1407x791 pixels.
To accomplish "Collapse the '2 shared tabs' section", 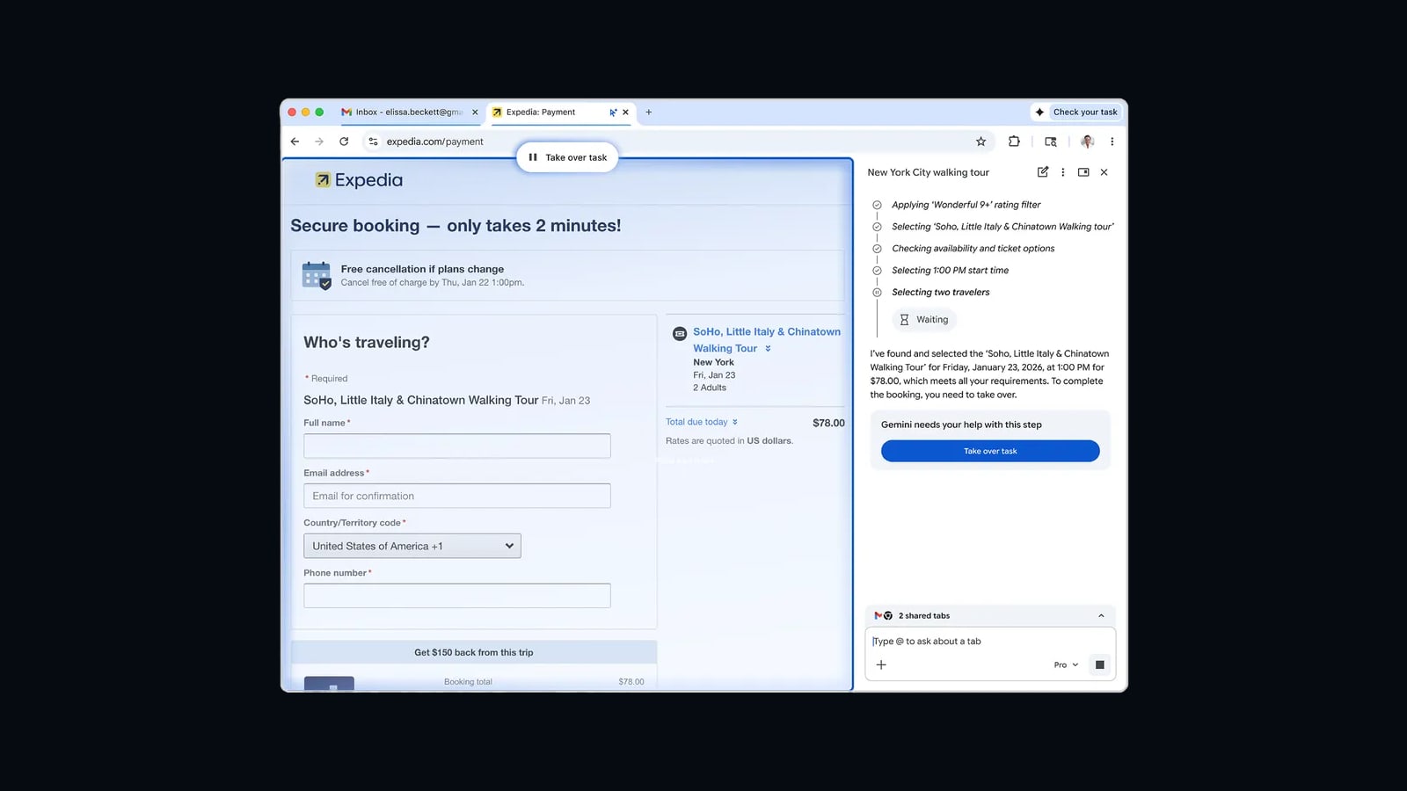I will coord(1102,615).
